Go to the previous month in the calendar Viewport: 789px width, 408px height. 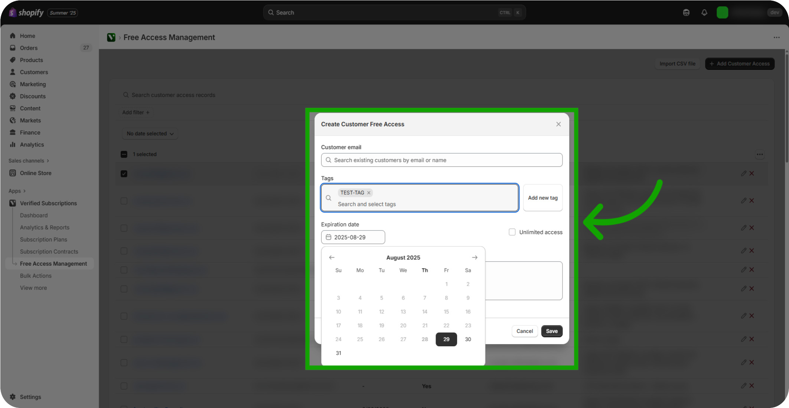pos(332,258)
